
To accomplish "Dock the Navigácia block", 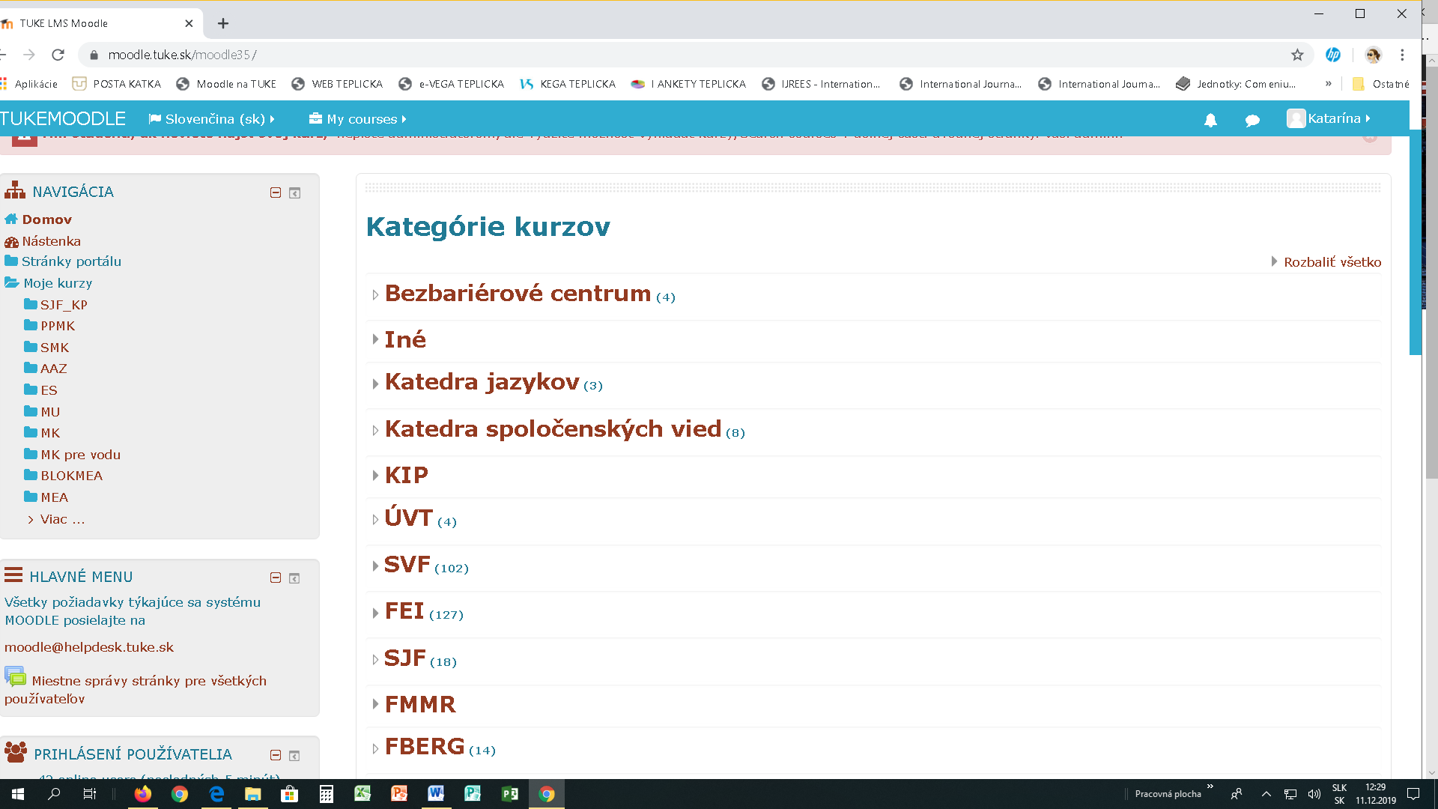I will [295, 193].
